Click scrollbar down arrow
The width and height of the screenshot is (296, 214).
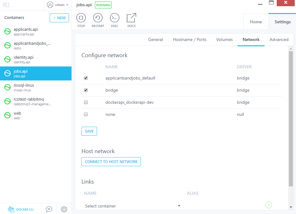pyautogui.click(x=291, y=207)
